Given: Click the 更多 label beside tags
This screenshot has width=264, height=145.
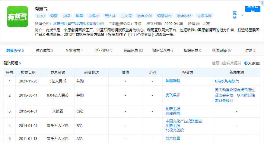Looking at the screenshot, I should pos(235,15).
